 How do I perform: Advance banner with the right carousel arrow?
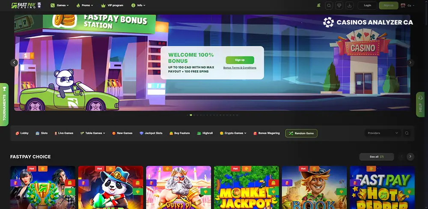tap(410, 63)
